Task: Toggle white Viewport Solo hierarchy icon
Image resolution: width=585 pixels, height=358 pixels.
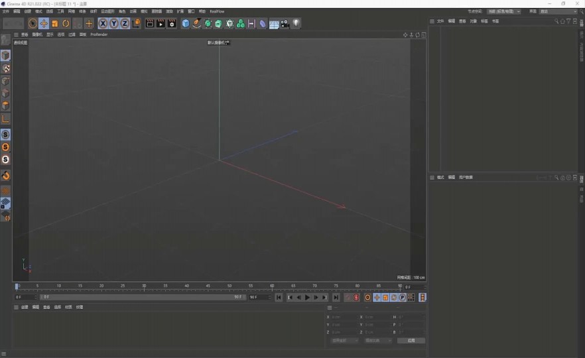Action: coord(5,160)
